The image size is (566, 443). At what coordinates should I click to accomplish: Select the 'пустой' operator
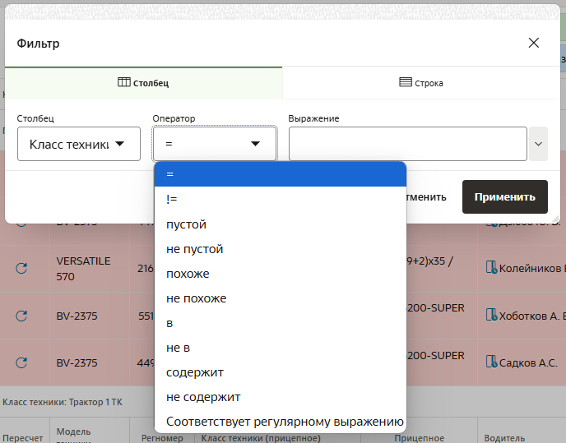pos(280,224)
